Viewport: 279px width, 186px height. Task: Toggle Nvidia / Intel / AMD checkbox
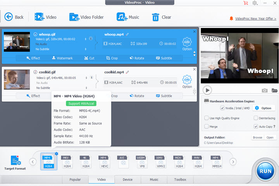tap(222, 108)
